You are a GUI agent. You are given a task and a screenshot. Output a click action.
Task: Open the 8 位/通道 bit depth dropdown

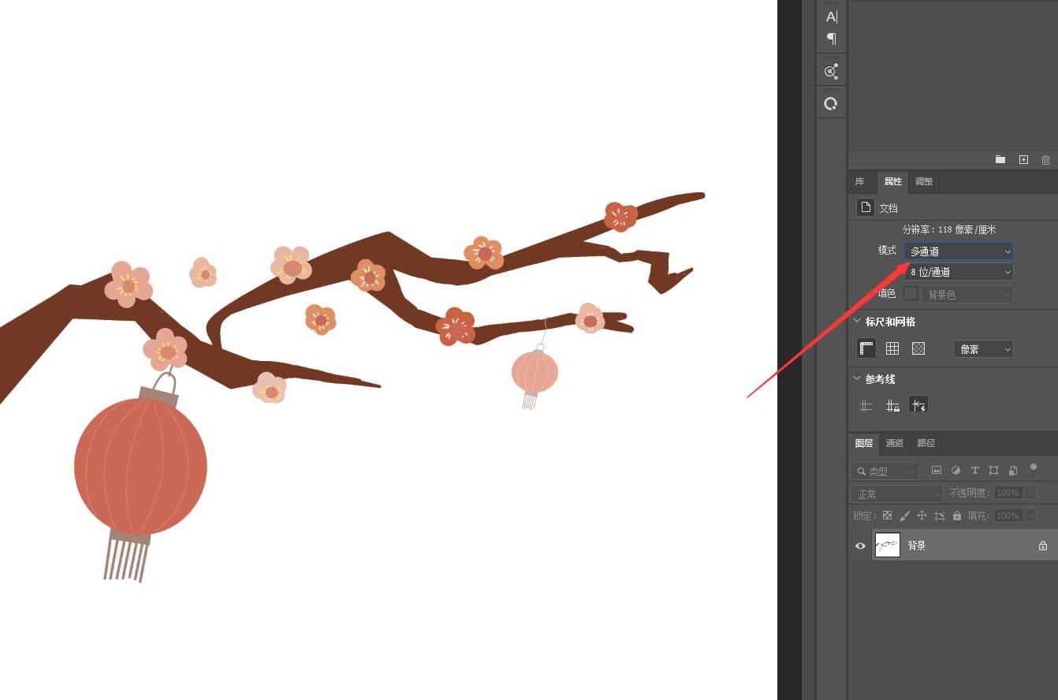point(959,272)
